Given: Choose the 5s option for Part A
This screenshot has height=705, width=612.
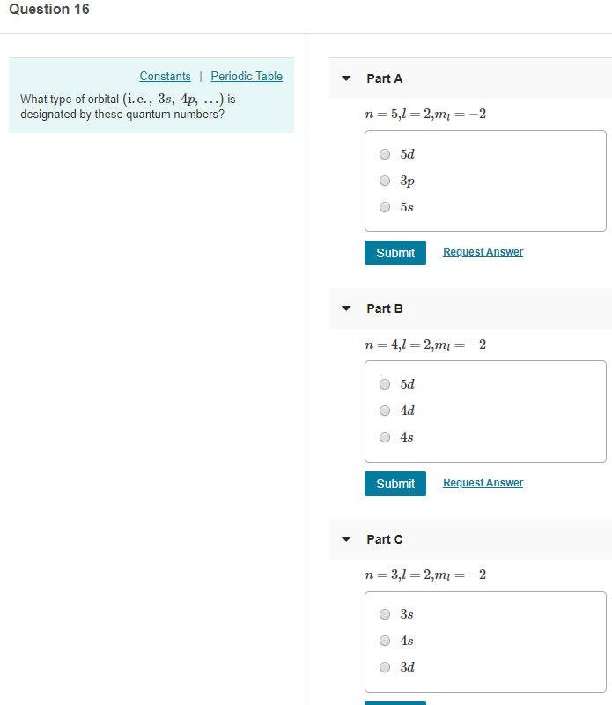Looking at the screenshot, I should click(x=385, y=207).
